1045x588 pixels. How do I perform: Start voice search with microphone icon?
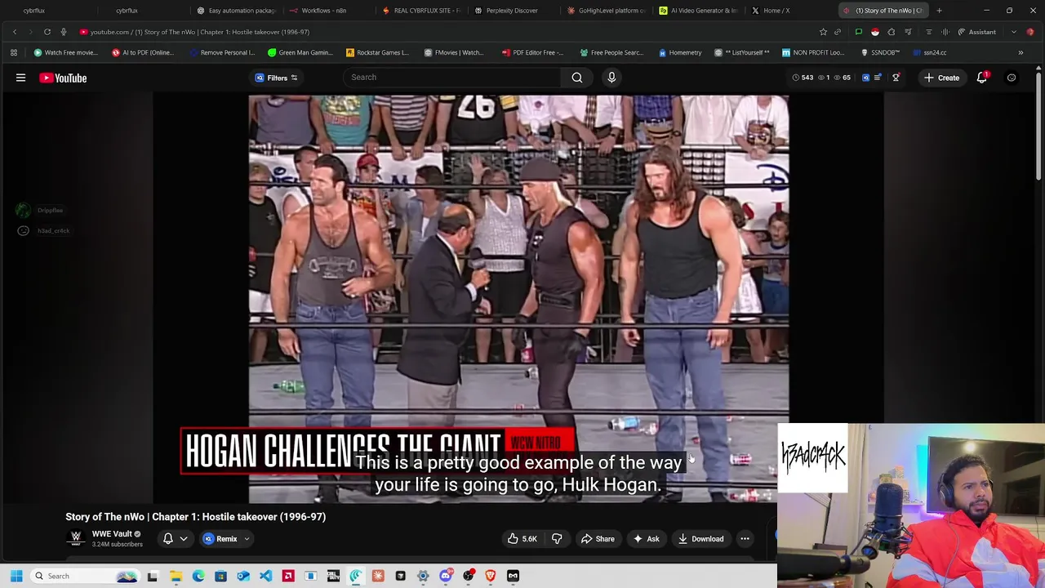click(x=611, y=78)
